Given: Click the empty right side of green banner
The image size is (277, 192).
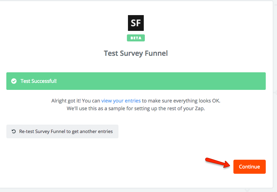Looking at the screenshot, I should pyautogui.click(x=211, y=81).
